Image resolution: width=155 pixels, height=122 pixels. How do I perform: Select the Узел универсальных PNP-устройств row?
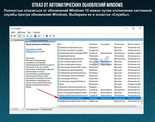pos(99,67)
